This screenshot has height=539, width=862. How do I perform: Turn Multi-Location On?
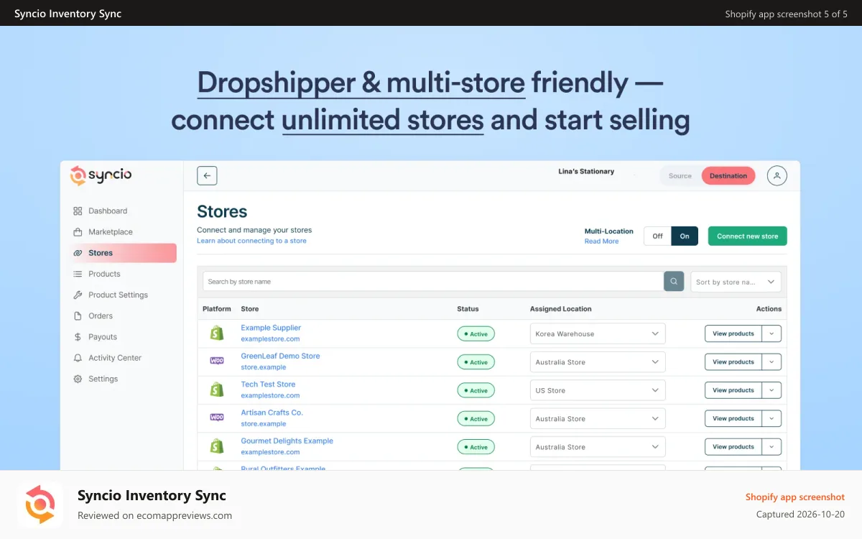click(x=685, y=236)
